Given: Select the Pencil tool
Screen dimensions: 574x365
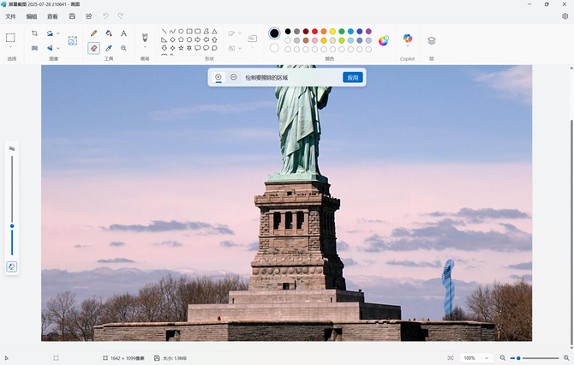Looking at the screenshot, I should pos(93,33).
